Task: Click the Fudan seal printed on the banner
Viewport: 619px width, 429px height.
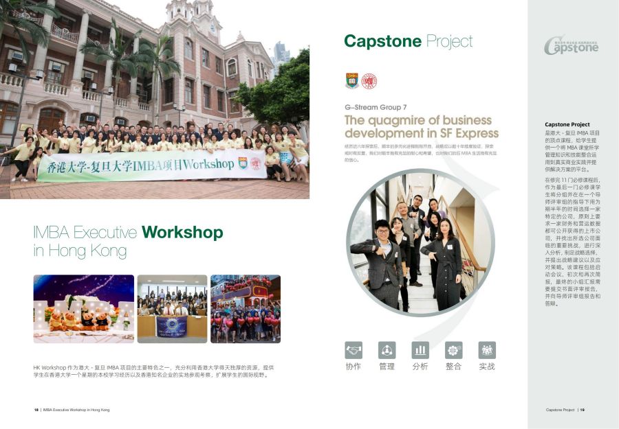Action: point(256,163)
